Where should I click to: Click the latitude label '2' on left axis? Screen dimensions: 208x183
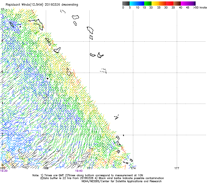2,134
